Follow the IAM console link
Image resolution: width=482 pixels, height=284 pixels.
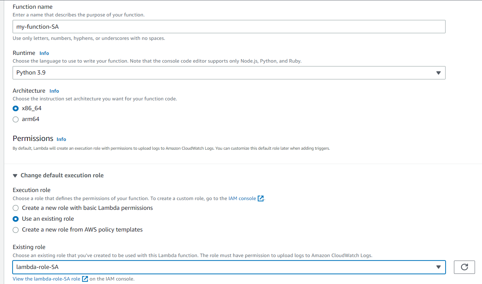click(x=242, y=198)
